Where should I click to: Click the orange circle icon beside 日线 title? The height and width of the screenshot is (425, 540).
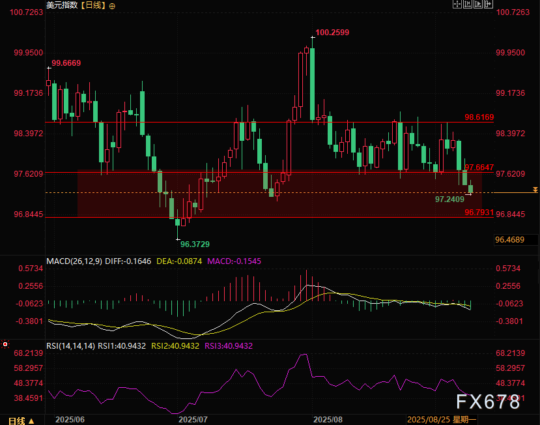(x=112, y=6)
